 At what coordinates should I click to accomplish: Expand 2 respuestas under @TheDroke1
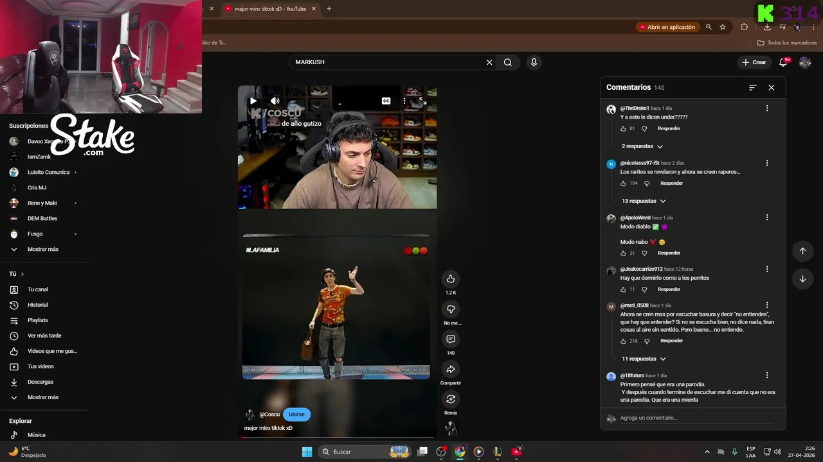pyautogui.click(x=642, y=146)
